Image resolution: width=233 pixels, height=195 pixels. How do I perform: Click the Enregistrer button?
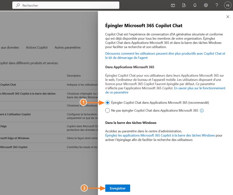point(118,188)
